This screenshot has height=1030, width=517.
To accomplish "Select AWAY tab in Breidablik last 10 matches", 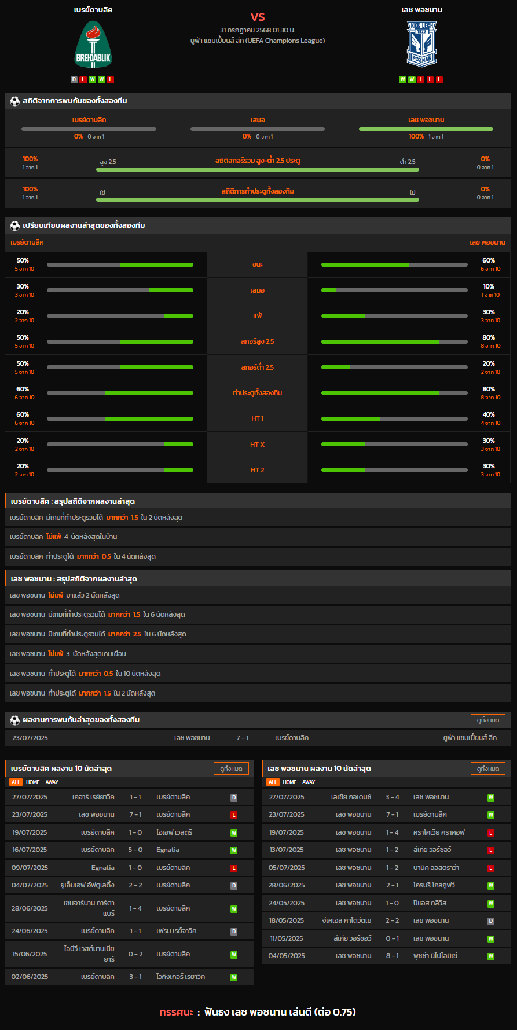I will click(52, 782).
